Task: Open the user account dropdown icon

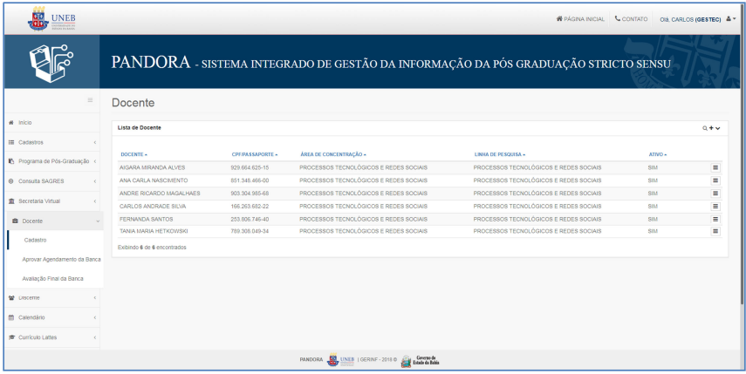Action: coord(731,19)
